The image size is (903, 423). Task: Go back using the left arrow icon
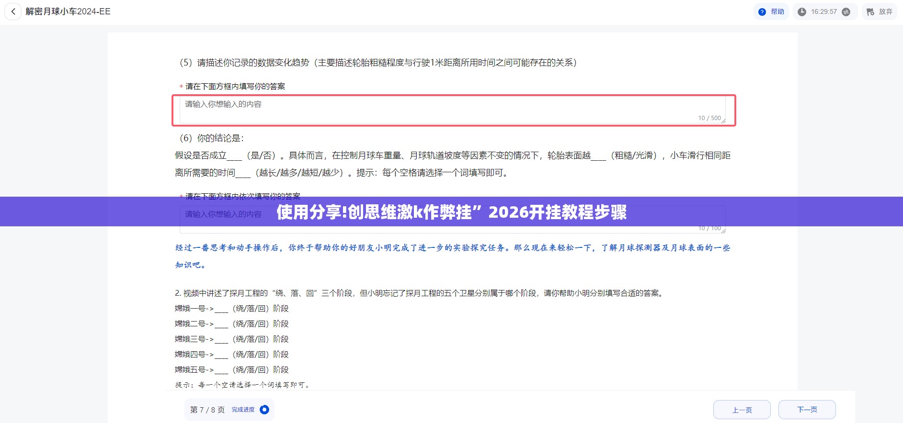13,11
